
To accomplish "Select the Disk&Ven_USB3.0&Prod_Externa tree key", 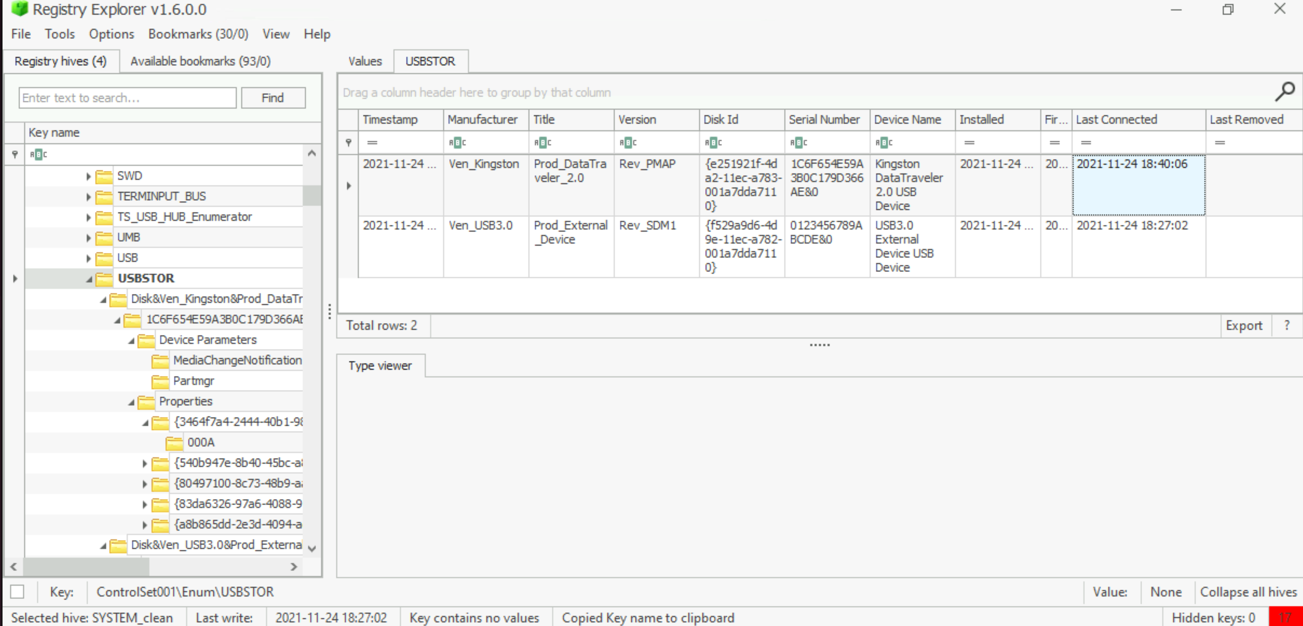I will pyautogui.click(x=216, y=545).
